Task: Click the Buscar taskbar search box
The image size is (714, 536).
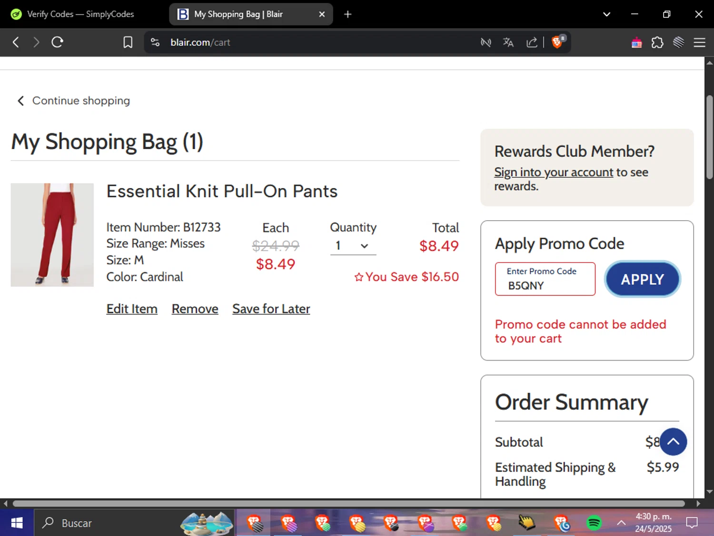Action: click(135, 523)
